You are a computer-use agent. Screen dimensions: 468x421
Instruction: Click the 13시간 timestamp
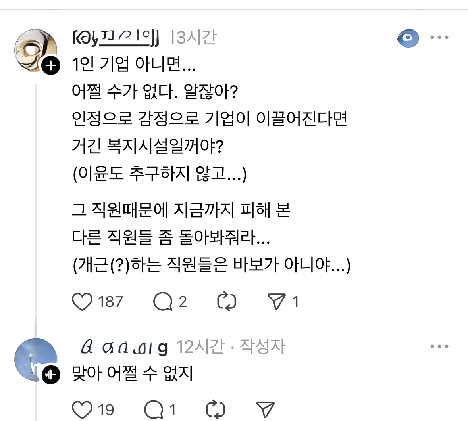pyautogui.click(x=193, y=38)
